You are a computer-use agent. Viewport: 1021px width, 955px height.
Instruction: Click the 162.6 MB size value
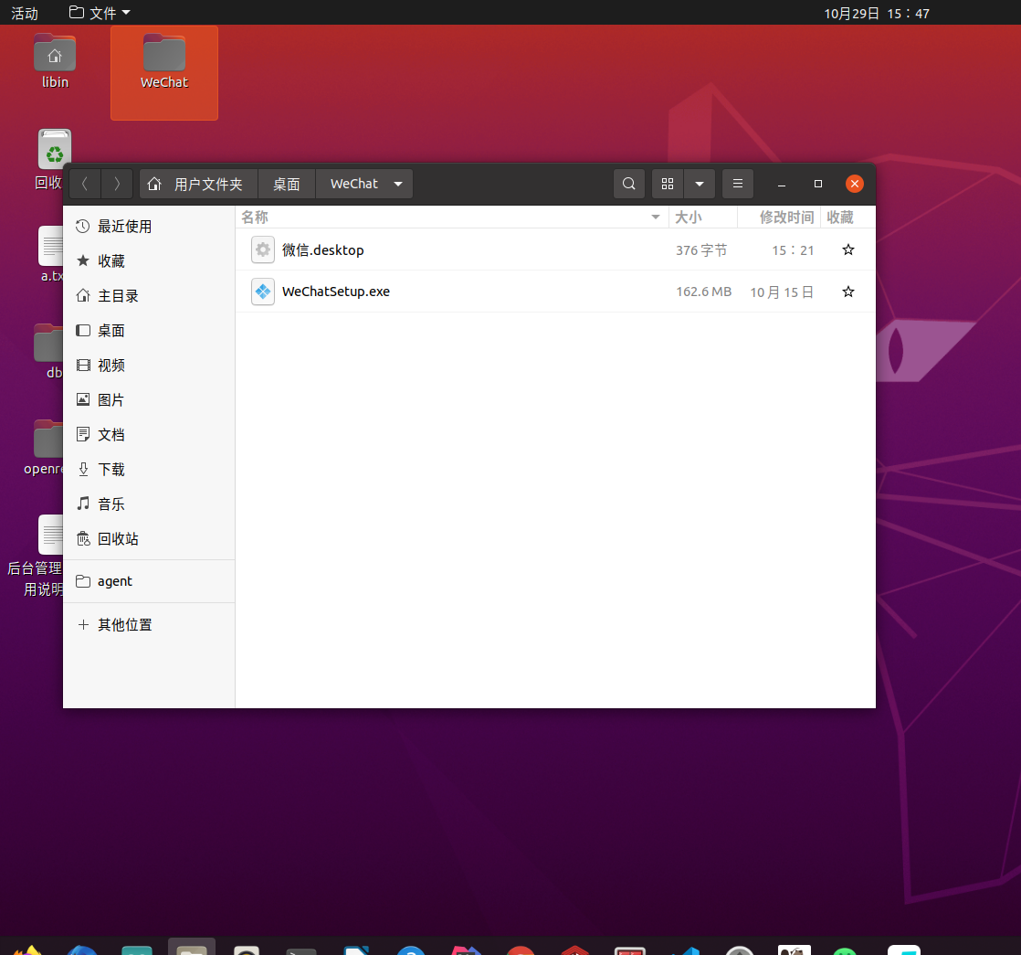(704, 292)
